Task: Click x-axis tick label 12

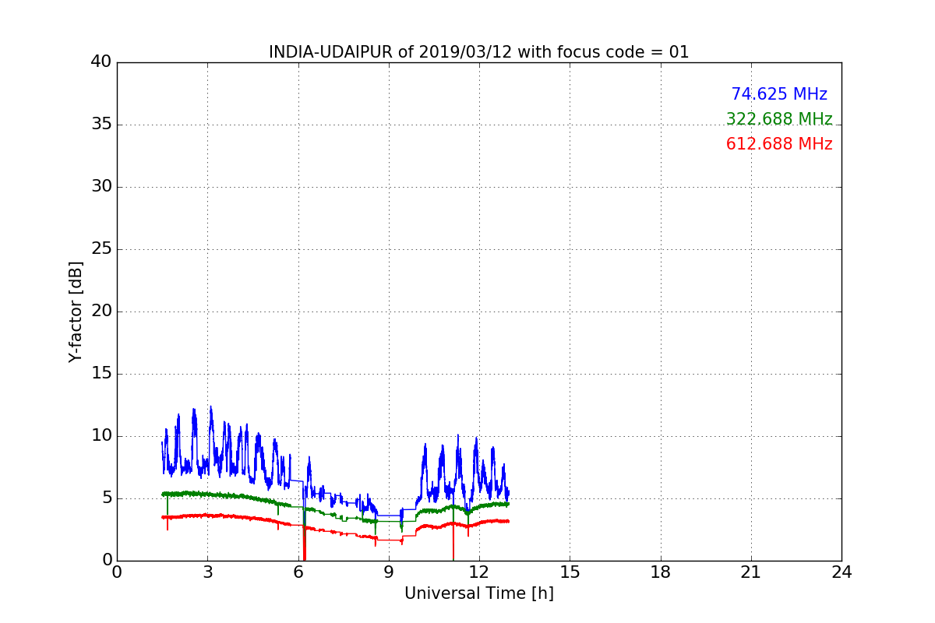Action: (479, 572)
